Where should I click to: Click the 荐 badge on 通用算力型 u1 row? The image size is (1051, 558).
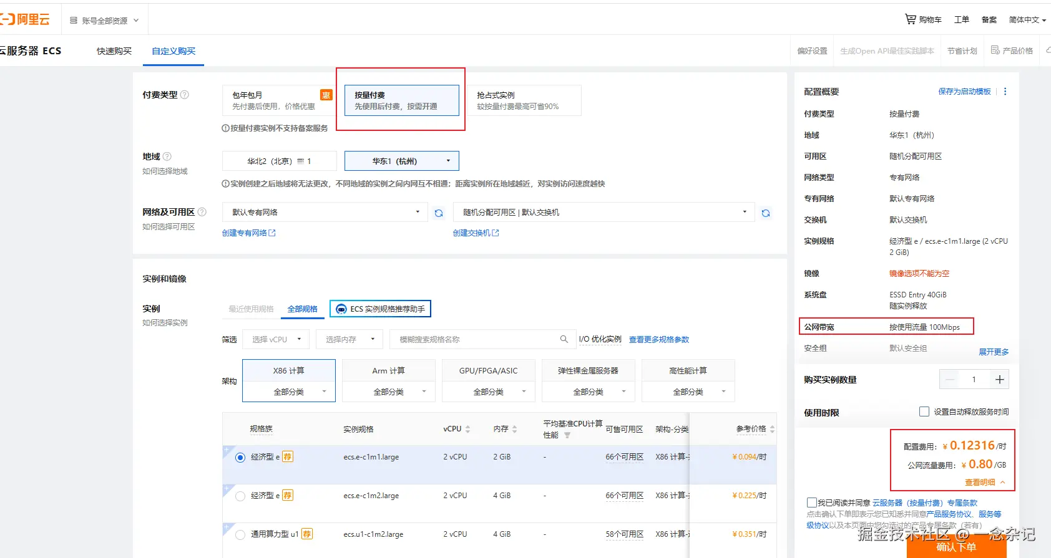pos(306,534)
